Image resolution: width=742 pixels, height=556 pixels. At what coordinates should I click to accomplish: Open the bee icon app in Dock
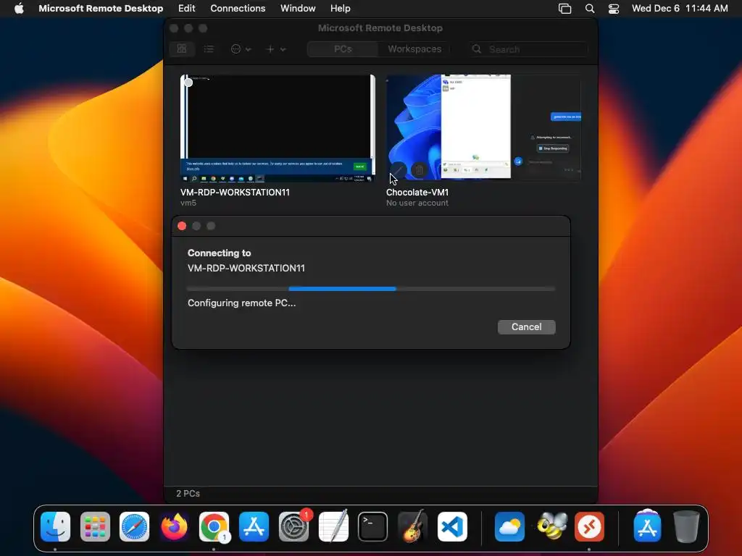click(x=551, y=526)
